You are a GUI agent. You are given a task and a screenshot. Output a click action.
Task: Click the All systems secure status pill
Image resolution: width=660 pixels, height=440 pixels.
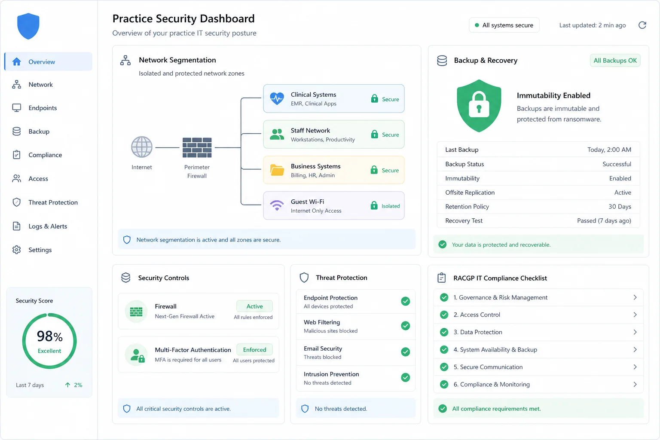click(504, 25)
